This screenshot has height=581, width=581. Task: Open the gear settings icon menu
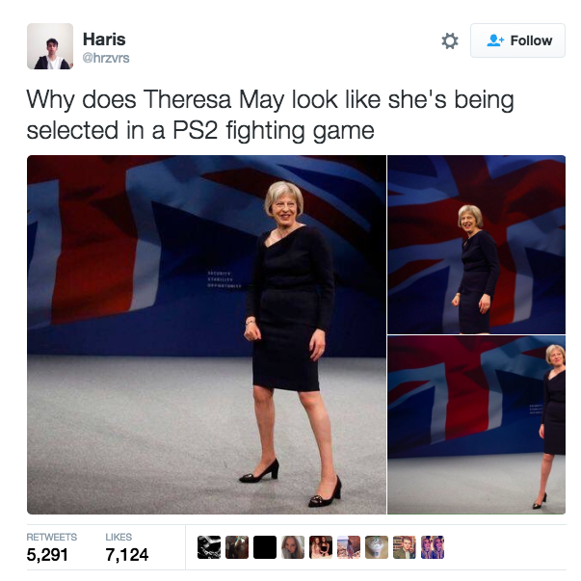click(x=450, y=40)
